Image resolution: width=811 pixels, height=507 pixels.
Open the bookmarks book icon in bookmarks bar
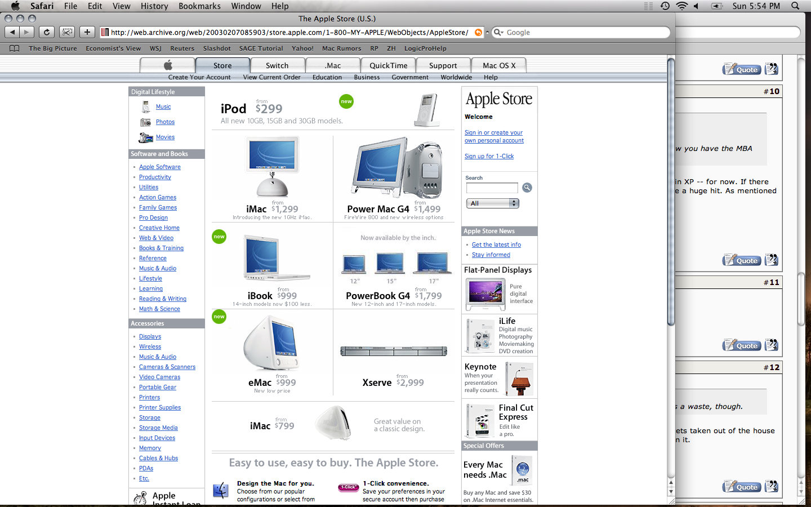(15, 48)
